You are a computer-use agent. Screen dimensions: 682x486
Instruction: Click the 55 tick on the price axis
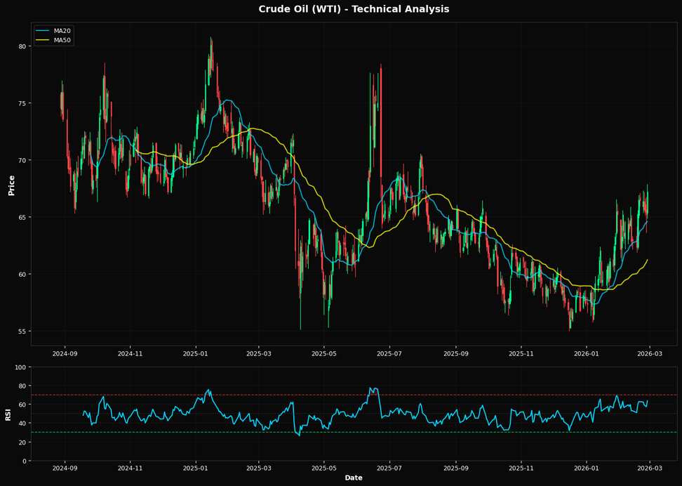click(22, 331)
